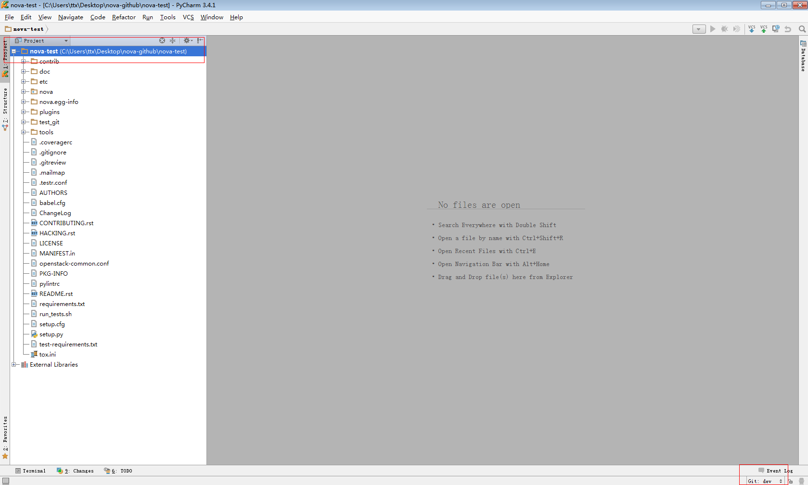808x485 pixels.
Task: Open the Help menu
Action: (236, 17)
